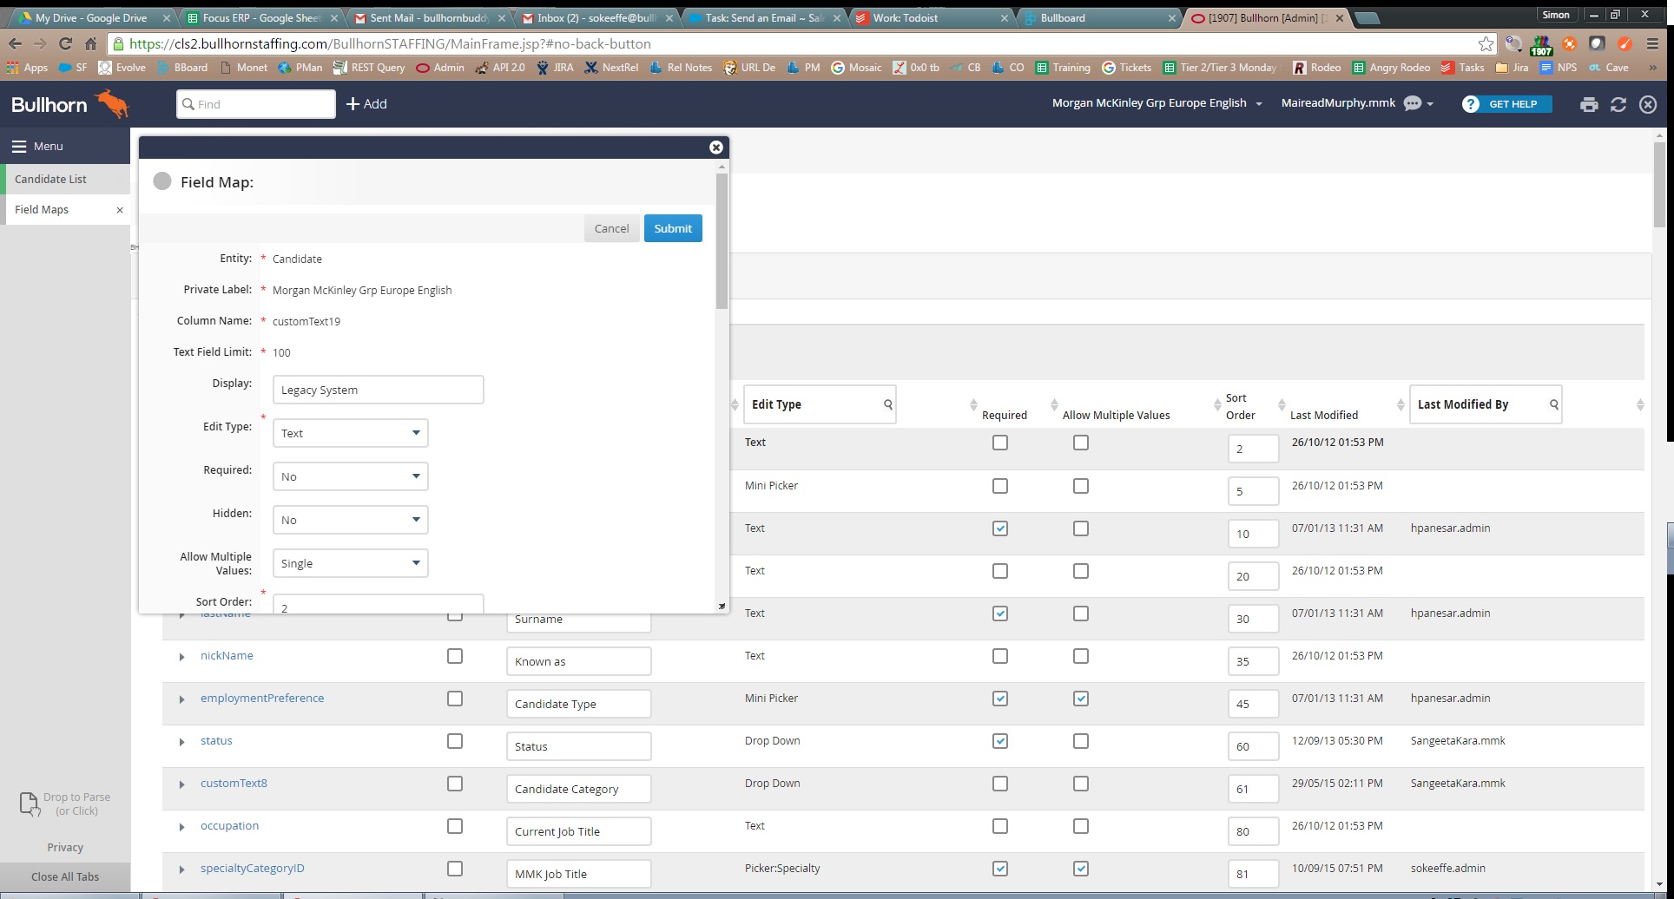Click the Drop to Parse document icon
The image size is (1674, 899).
pyautogui.click(x=30, y=804)
